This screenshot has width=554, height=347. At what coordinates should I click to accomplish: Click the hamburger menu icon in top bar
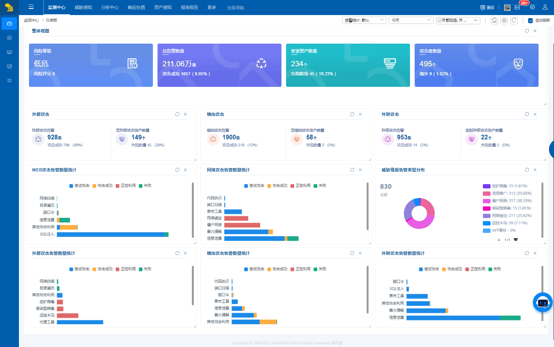(31, 7)
